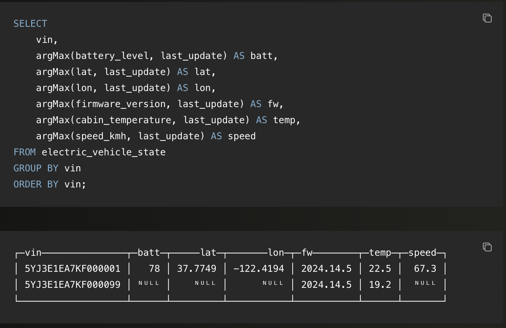Click latitude value 37.7749

tap(197, 268)
